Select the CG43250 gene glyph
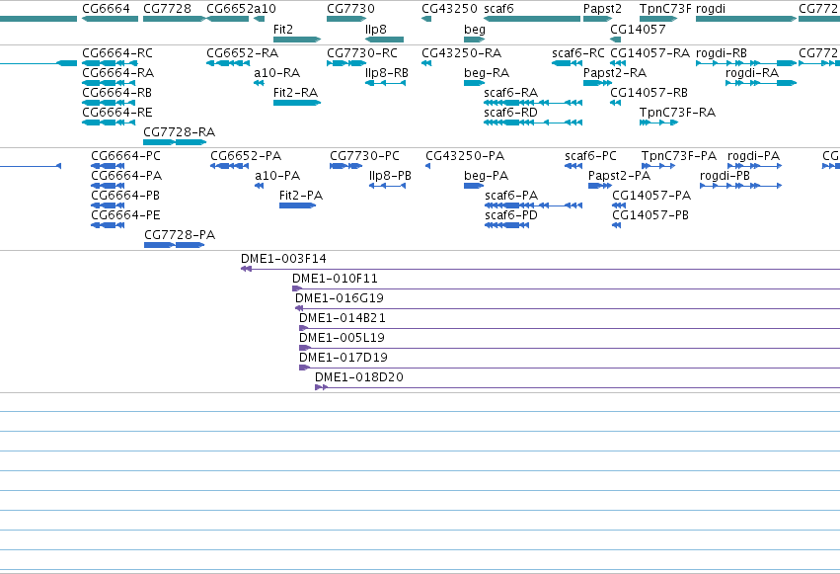Screen dimensions: 840x574 pyautogui.click(x=426, y=19)
